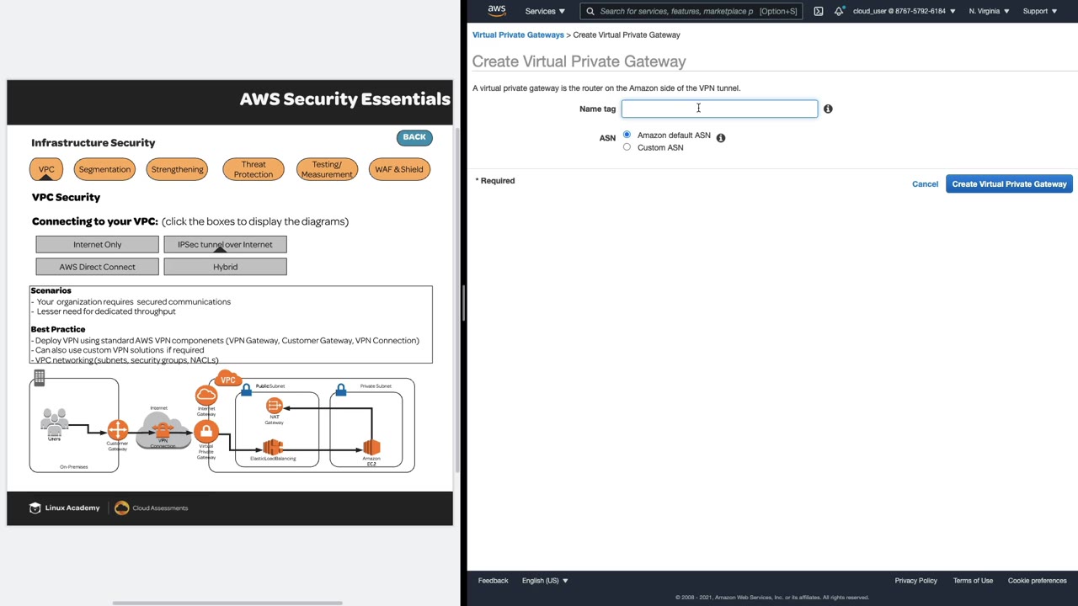Click the 'Infrastructure Security' heading
The image size is (1078, 606).
pos(93,142)
